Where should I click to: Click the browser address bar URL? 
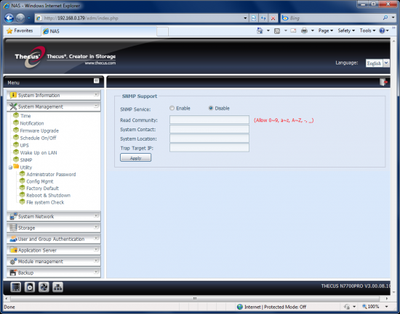click(x=81, y=18)
